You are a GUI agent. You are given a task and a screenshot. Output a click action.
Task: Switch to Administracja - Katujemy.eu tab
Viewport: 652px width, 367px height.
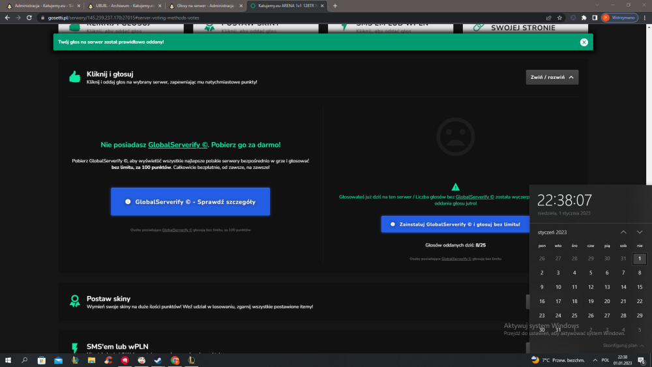pos(43,6)
